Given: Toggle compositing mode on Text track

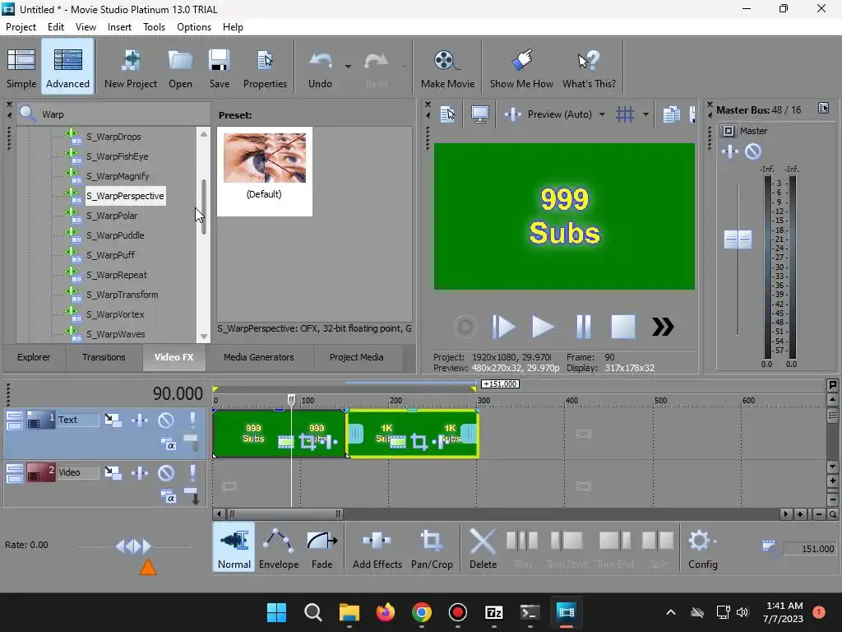Looking at the screenshot, I should point(168,444).
